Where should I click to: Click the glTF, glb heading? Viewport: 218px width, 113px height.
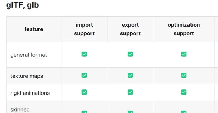point(23,5)
